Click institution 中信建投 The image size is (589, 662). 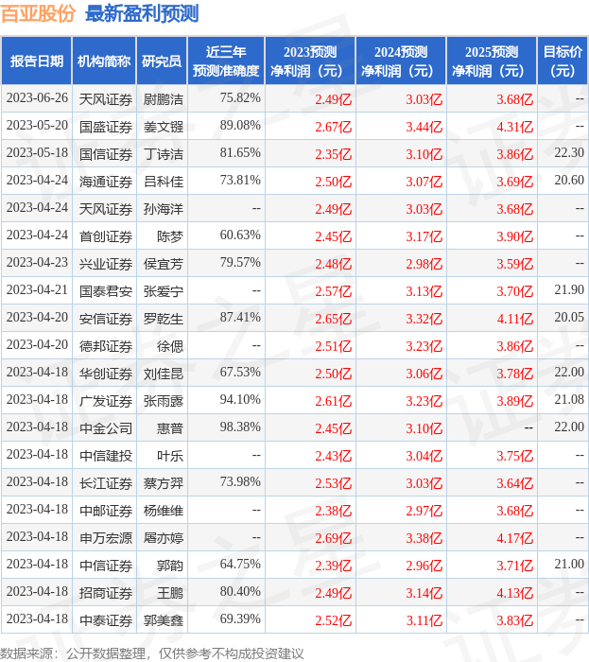(106, 457)
